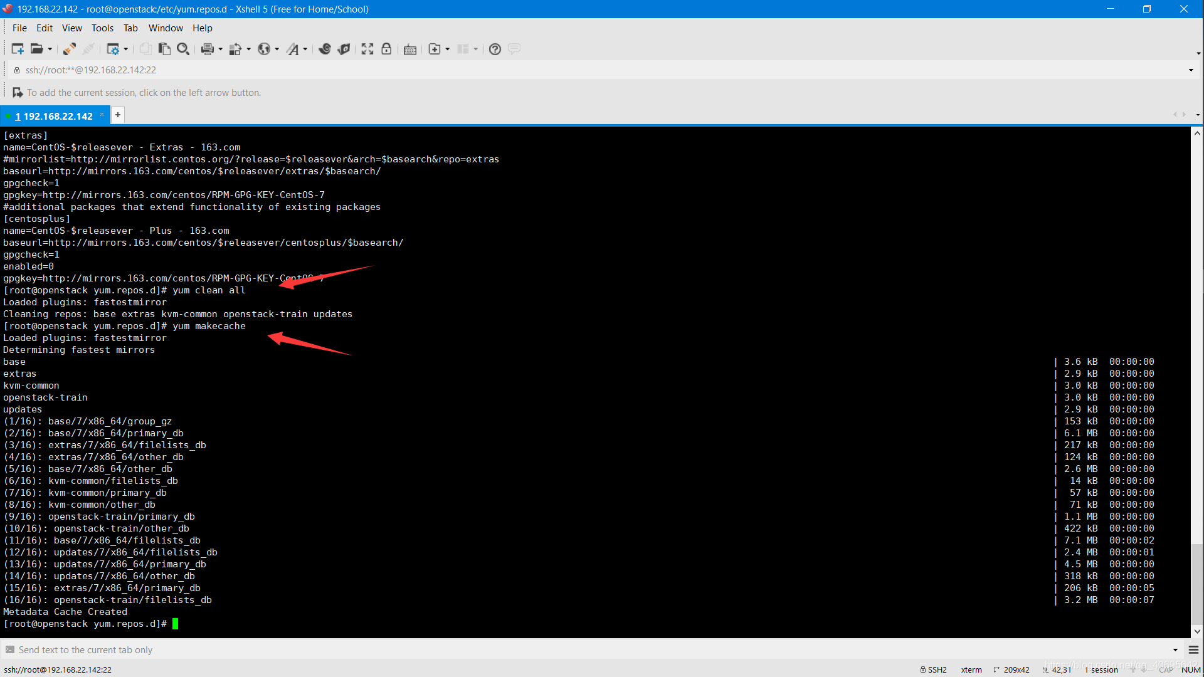The image size is (1204, 677).
Task: Open the compose bar hamburger menu icon
Action: pos(1193,650)
